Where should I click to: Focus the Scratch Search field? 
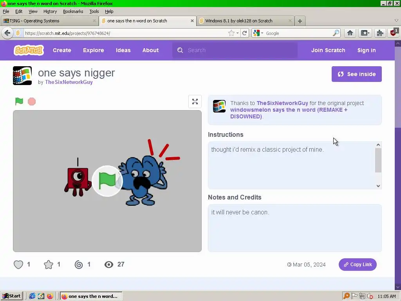coord(235,50)
